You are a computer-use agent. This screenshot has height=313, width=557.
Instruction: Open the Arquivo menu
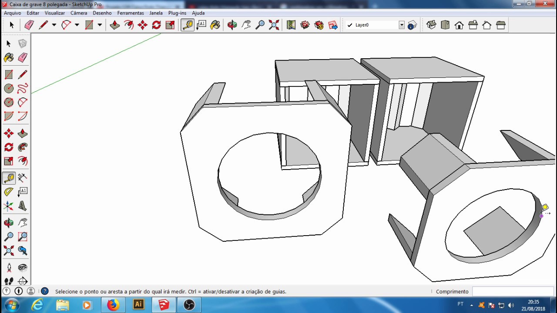[x=13, y=13]
